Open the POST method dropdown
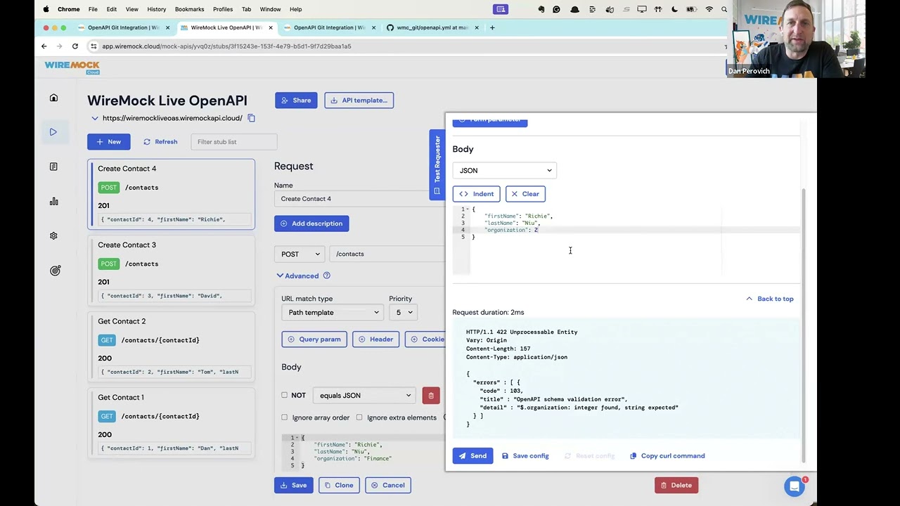Image resolution: width=900 pixels, height=506 pixels. click(x=300, y=254)
